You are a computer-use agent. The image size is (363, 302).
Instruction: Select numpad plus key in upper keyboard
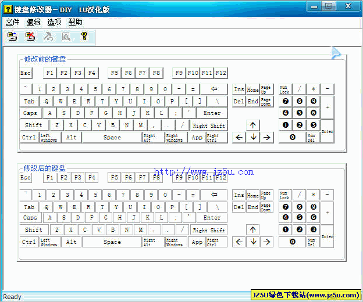pos(328,107)
